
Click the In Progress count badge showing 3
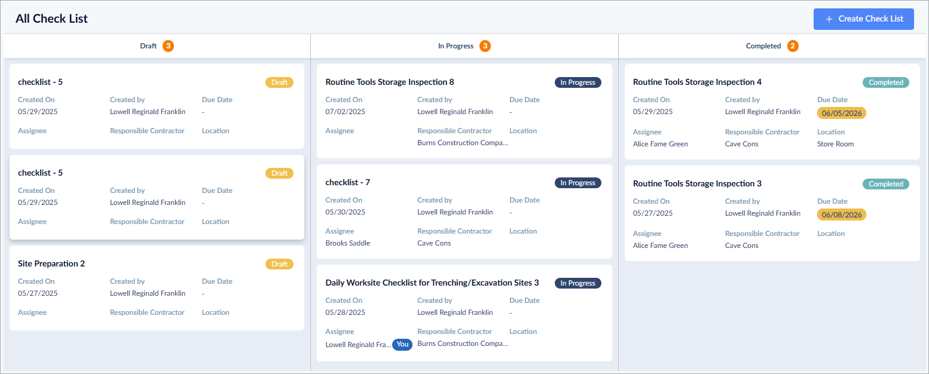point(485,46)
